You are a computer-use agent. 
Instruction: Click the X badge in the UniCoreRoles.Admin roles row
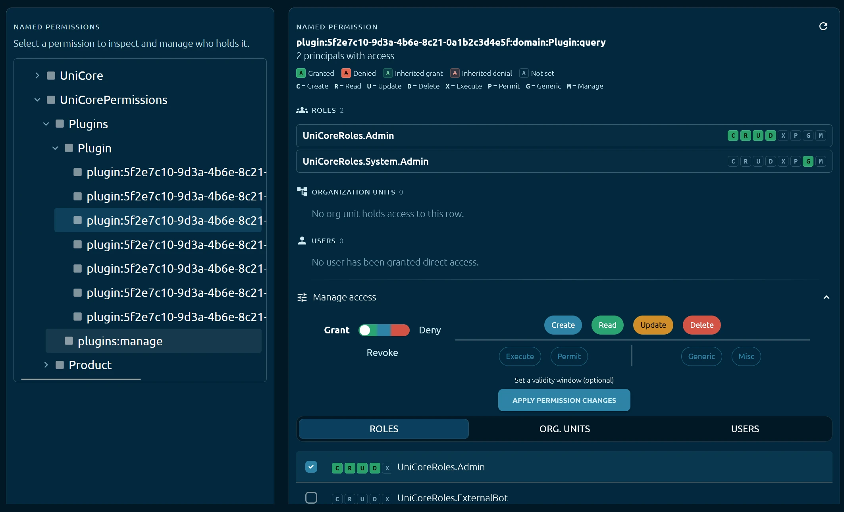tap(783, 136)
